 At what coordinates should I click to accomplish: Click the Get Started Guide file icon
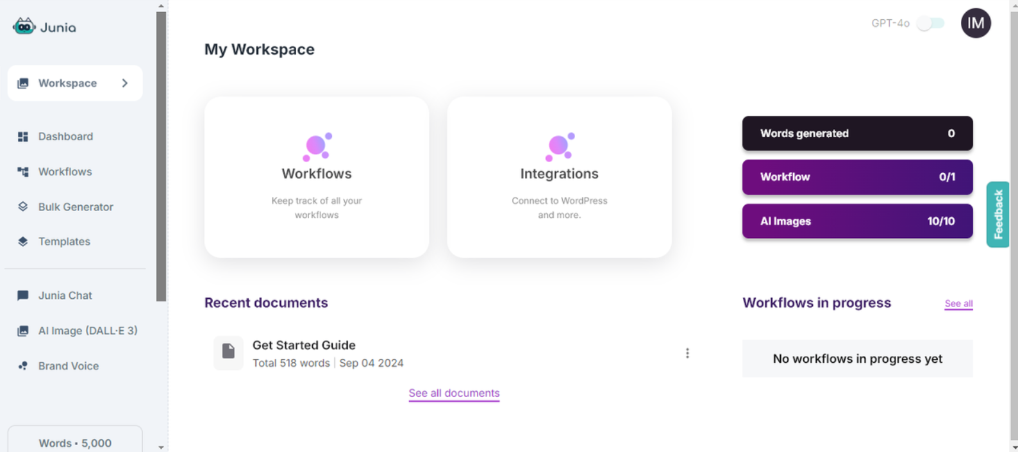coord(228,353)
